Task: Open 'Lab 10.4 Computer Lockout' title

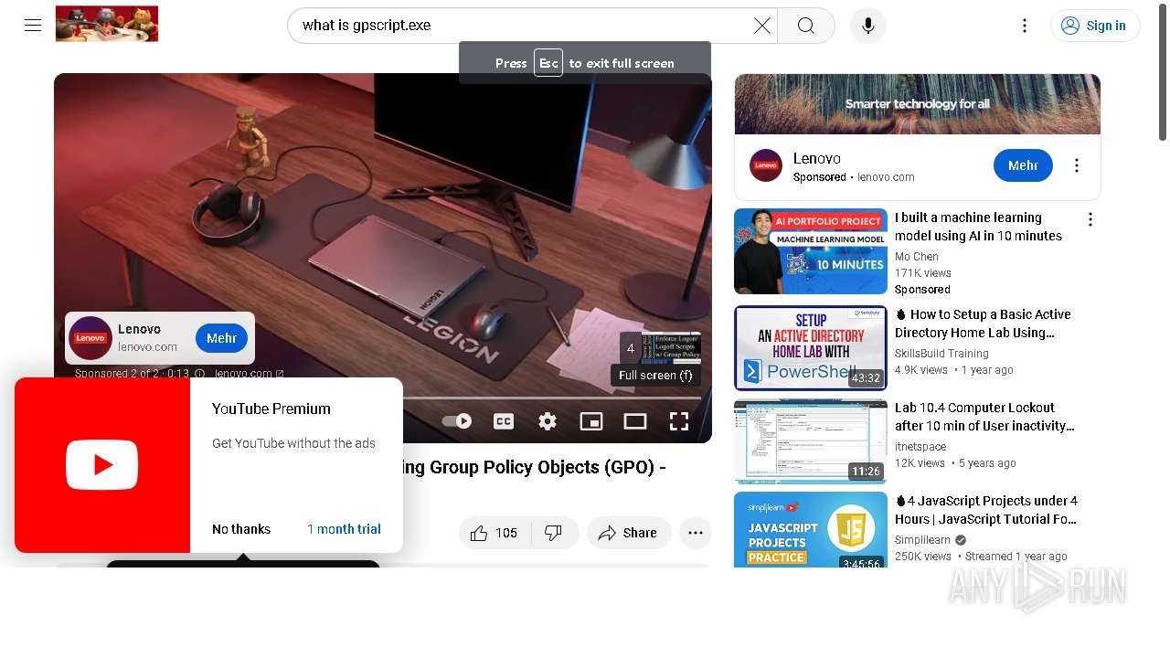Action: point(984,417)
